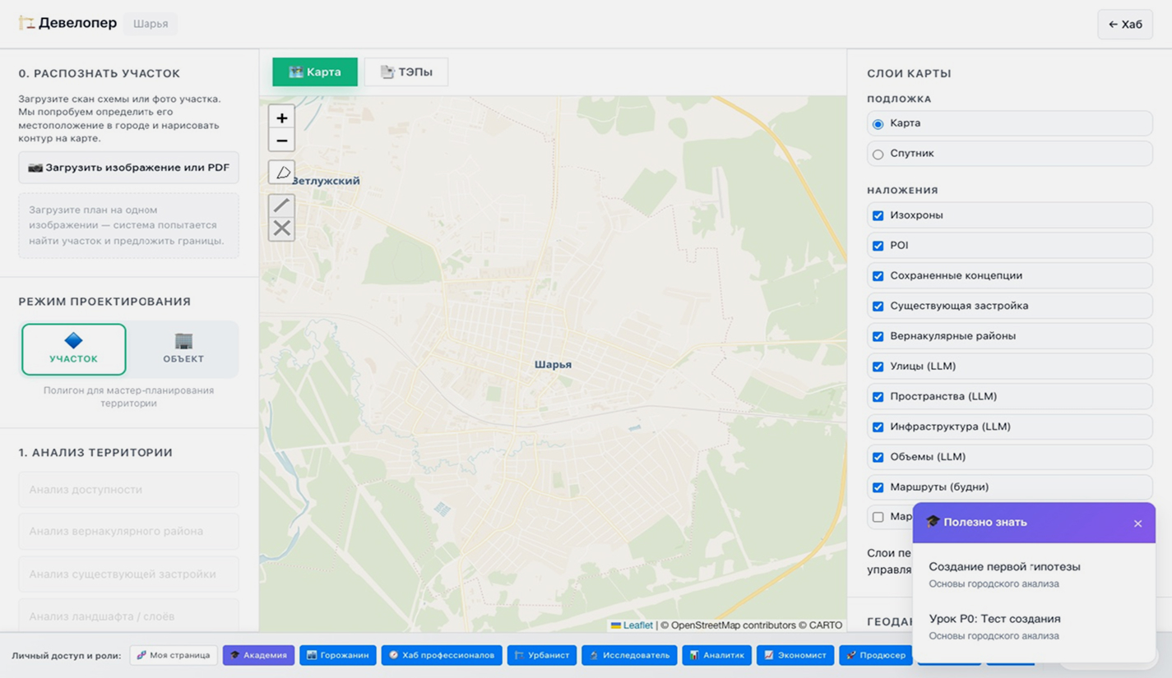Select the polygon draw tool
1172x678 pixels.
(281, 173)
